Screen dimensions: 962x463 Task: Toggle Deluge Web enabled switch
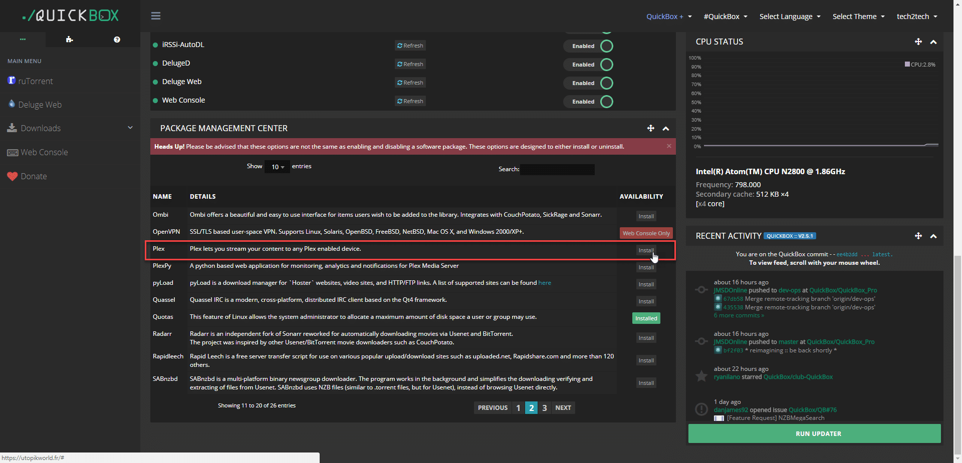point(589,83)
